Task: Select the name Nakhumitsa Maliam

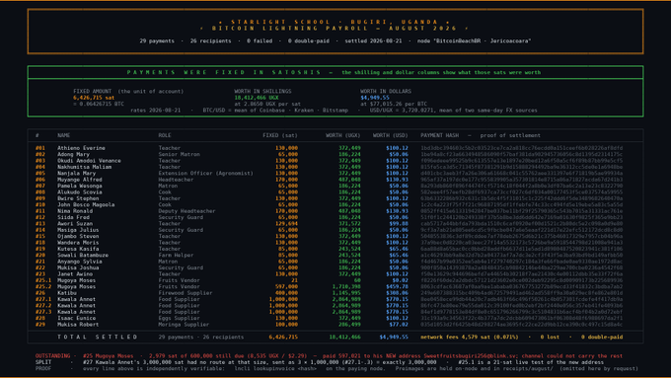Action: (x=84, y=167)
